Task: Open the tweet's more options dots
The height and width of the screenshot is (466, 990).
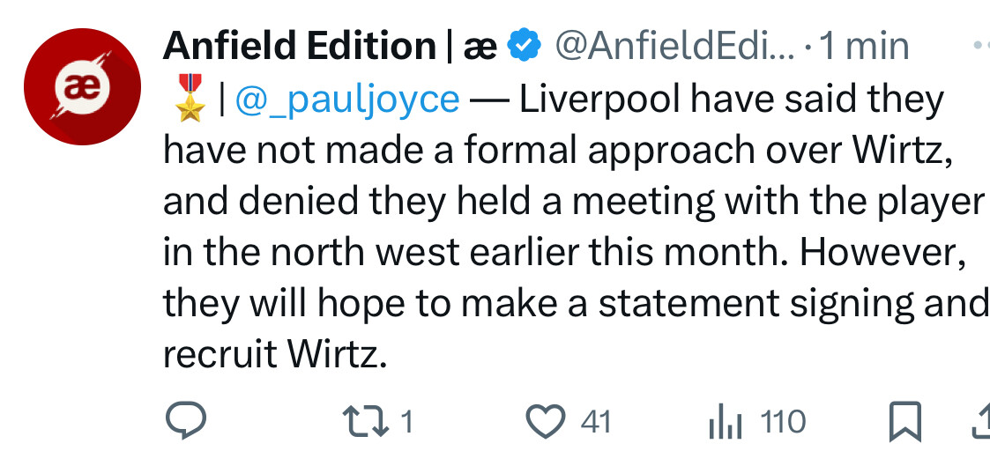Action: [980, 44]
